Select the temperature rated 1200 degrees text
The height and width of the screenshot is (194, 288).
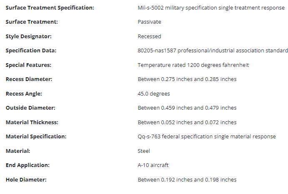(193, 65)
